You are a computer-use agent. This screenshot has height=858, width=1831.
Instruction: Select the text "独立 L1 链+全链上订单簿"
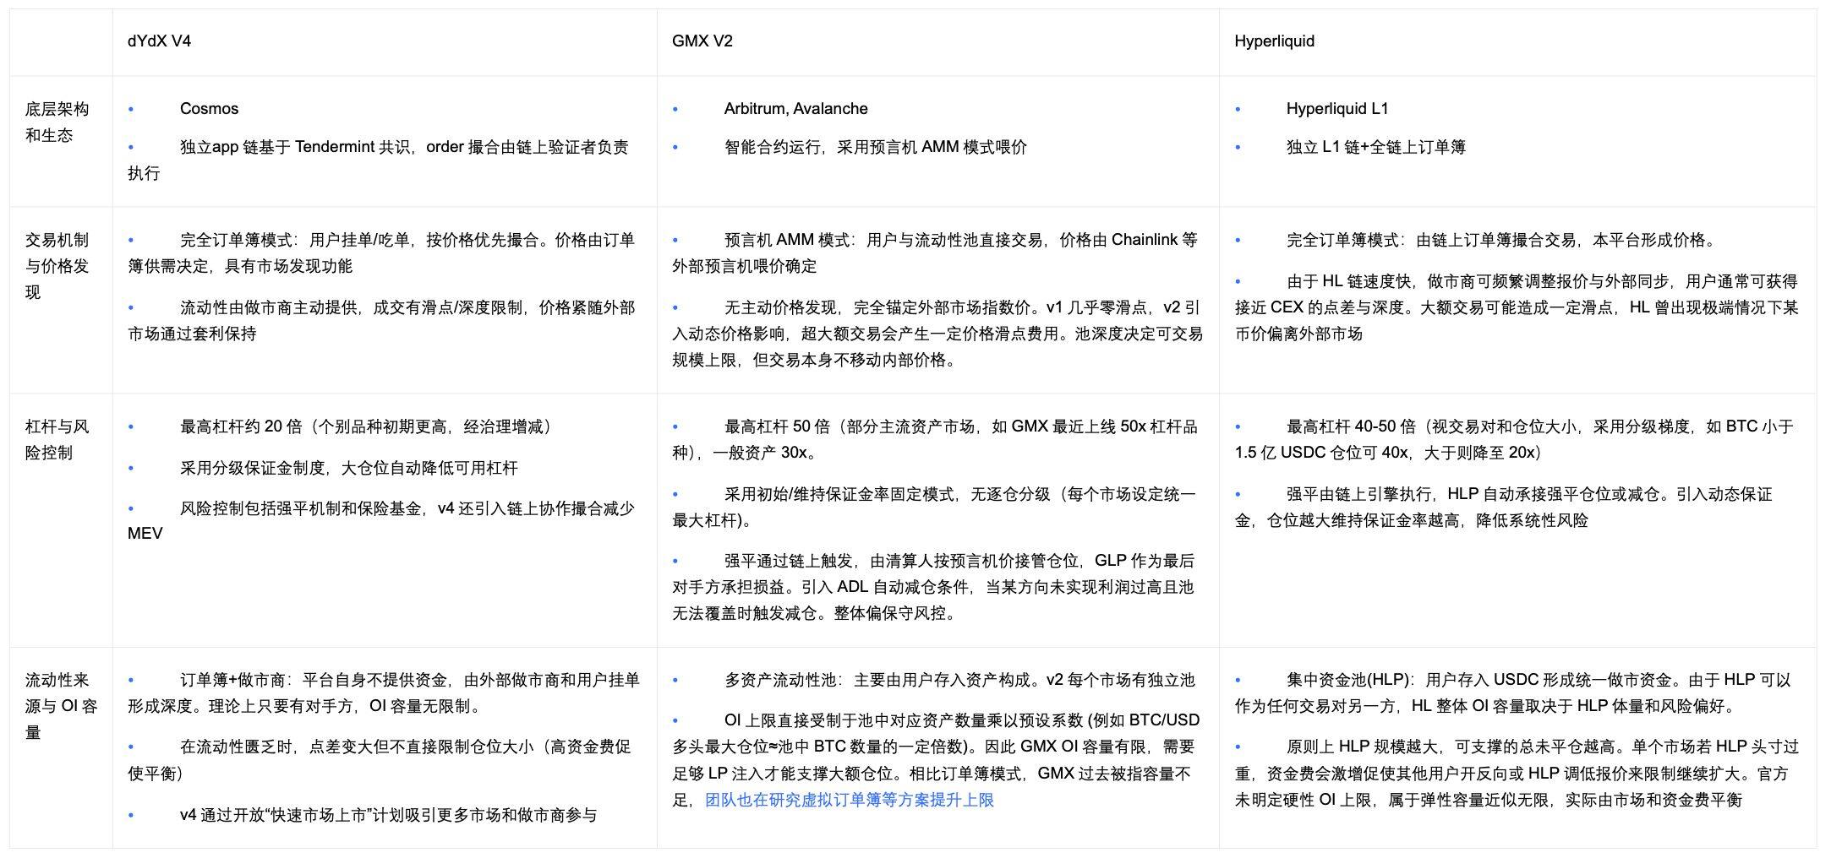pyautogui.click(x=1376, y=147)
